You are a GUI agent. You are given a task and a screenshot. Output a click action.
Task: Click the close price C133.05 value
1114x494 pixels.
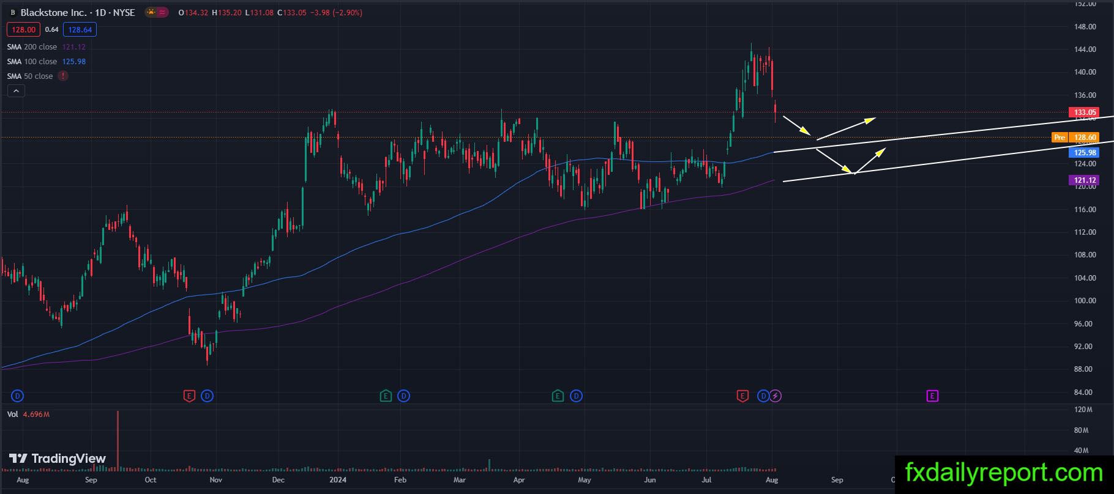[x=292, y=13]
